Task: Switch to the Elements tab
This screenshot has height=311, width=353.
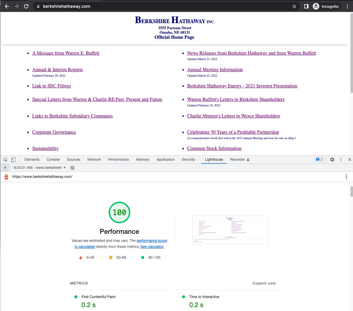Action: point(32,160)
